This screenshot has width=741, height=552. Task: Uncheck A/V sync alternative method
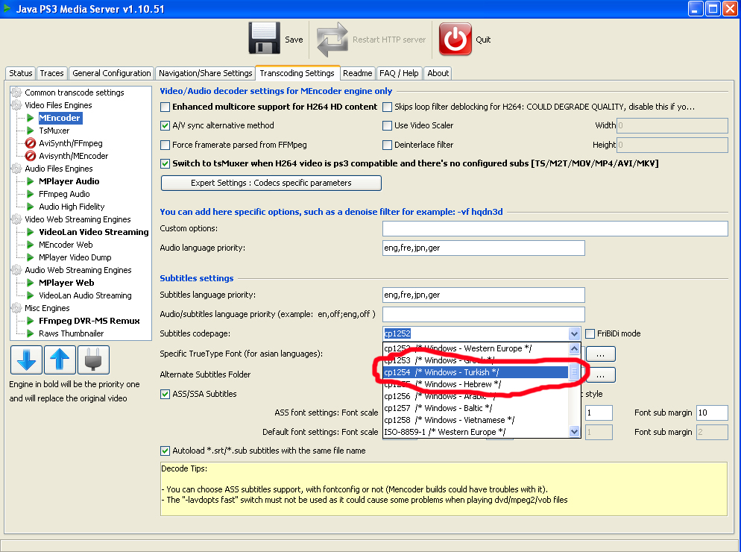pyautogui.click(x=165, y=125)
